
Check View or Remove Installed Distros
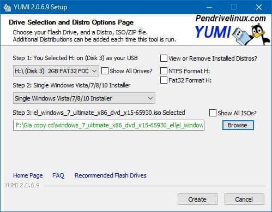tap(164, 58)
